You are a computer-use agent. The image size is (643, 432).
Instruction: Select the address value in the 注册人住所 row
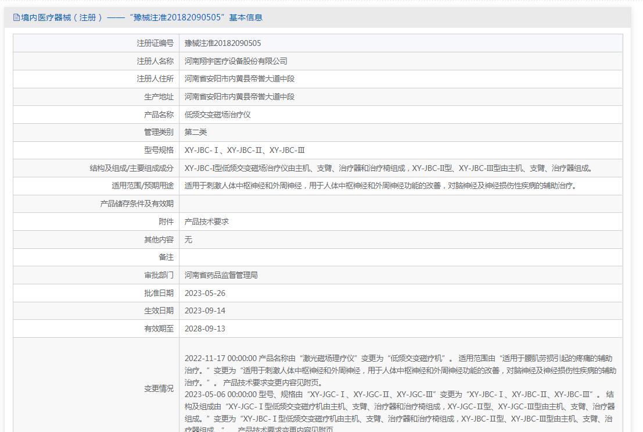pos(239,79)
